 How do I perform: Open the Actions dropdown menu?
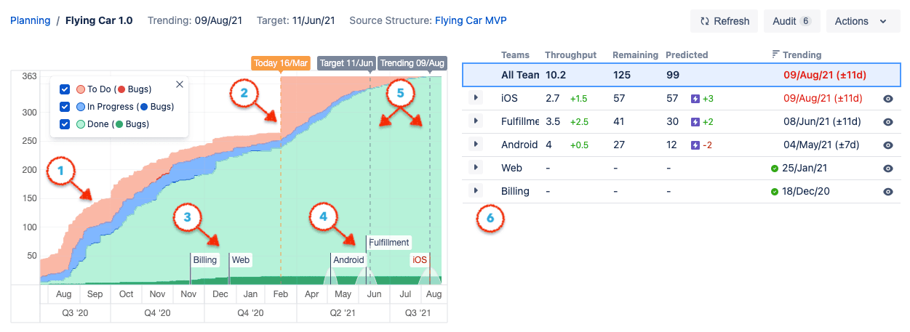coord(863,21)
